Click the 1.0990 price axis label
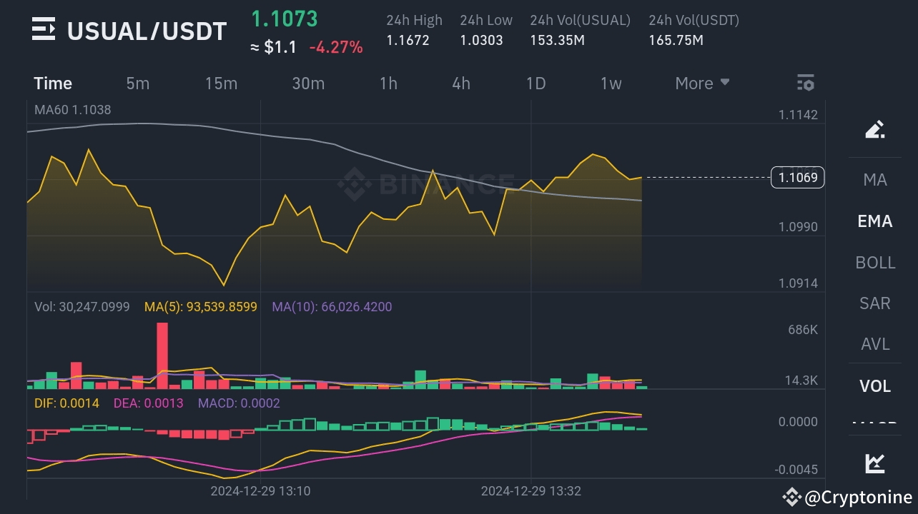 point(798,227)
